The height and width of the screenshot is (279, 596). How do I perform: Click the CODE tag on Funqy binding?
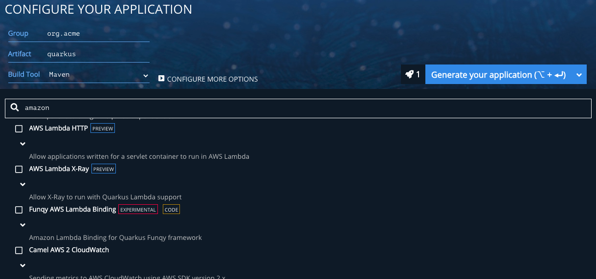[x=171, y=210]
